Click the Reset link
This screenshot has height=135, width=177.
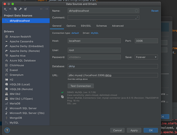(155, 11)
